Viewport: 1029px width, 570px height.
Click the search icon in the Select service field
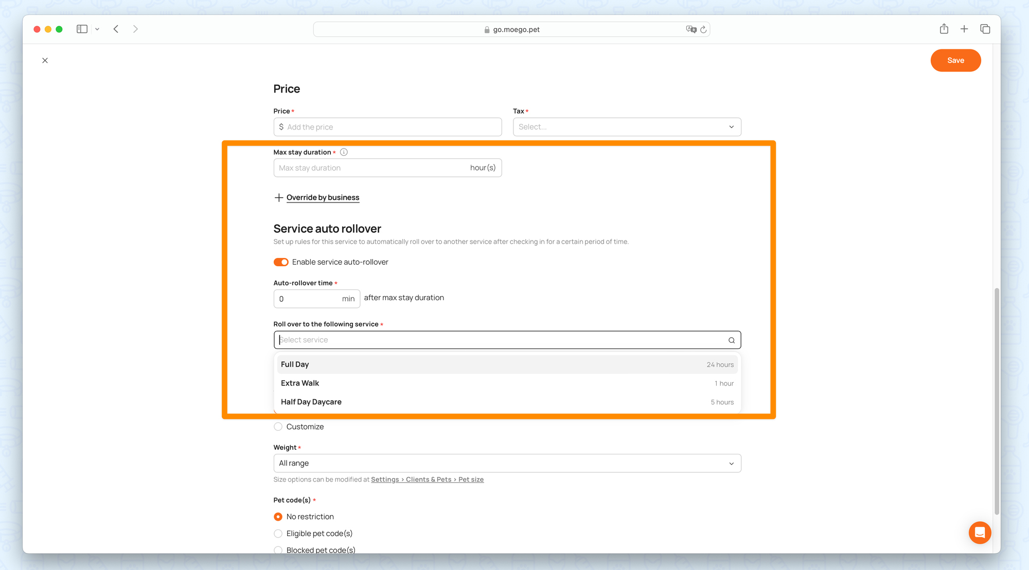(731, 340)
